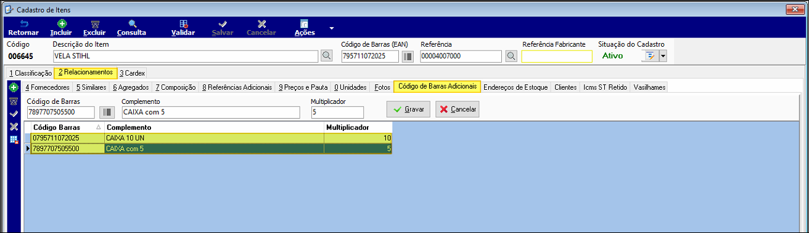The width and height of the screenshot is (809, 233).
Task: Delete the item using Excluir
Action: (x=95, y=28)
